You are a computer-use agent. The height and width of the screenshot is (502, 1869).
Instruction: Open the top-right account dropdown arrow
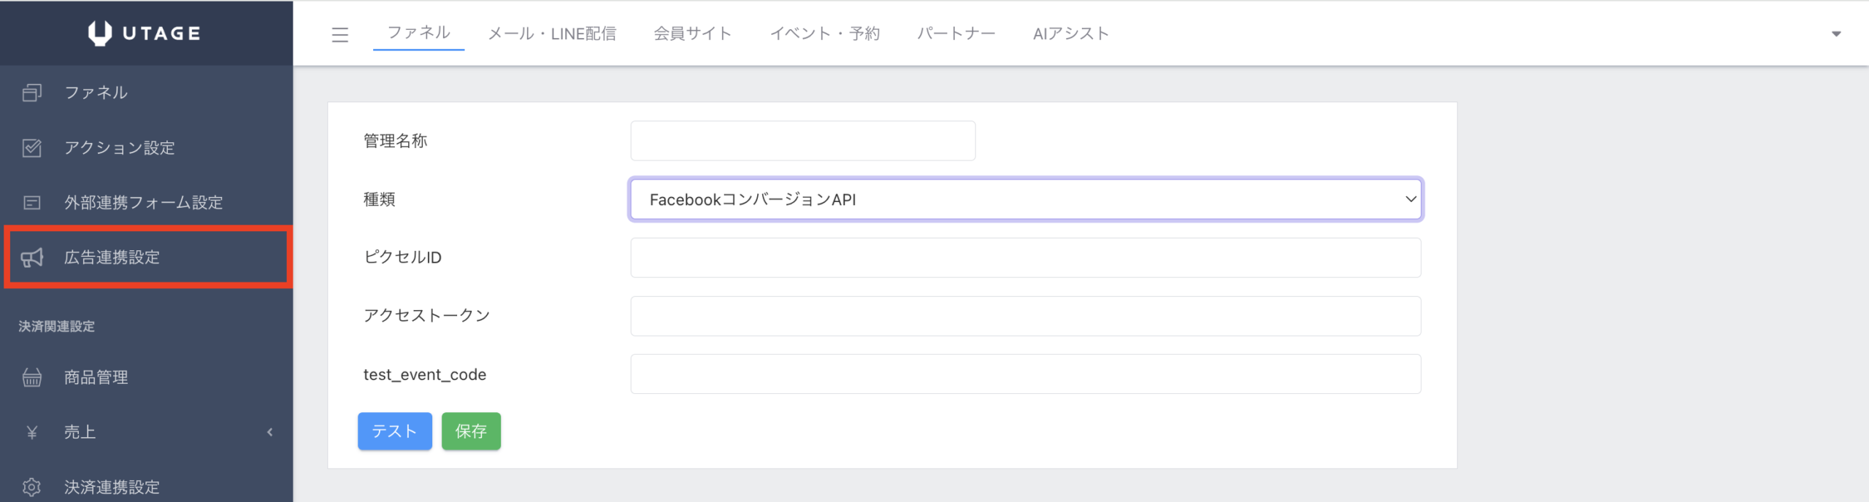point(1835,34)
